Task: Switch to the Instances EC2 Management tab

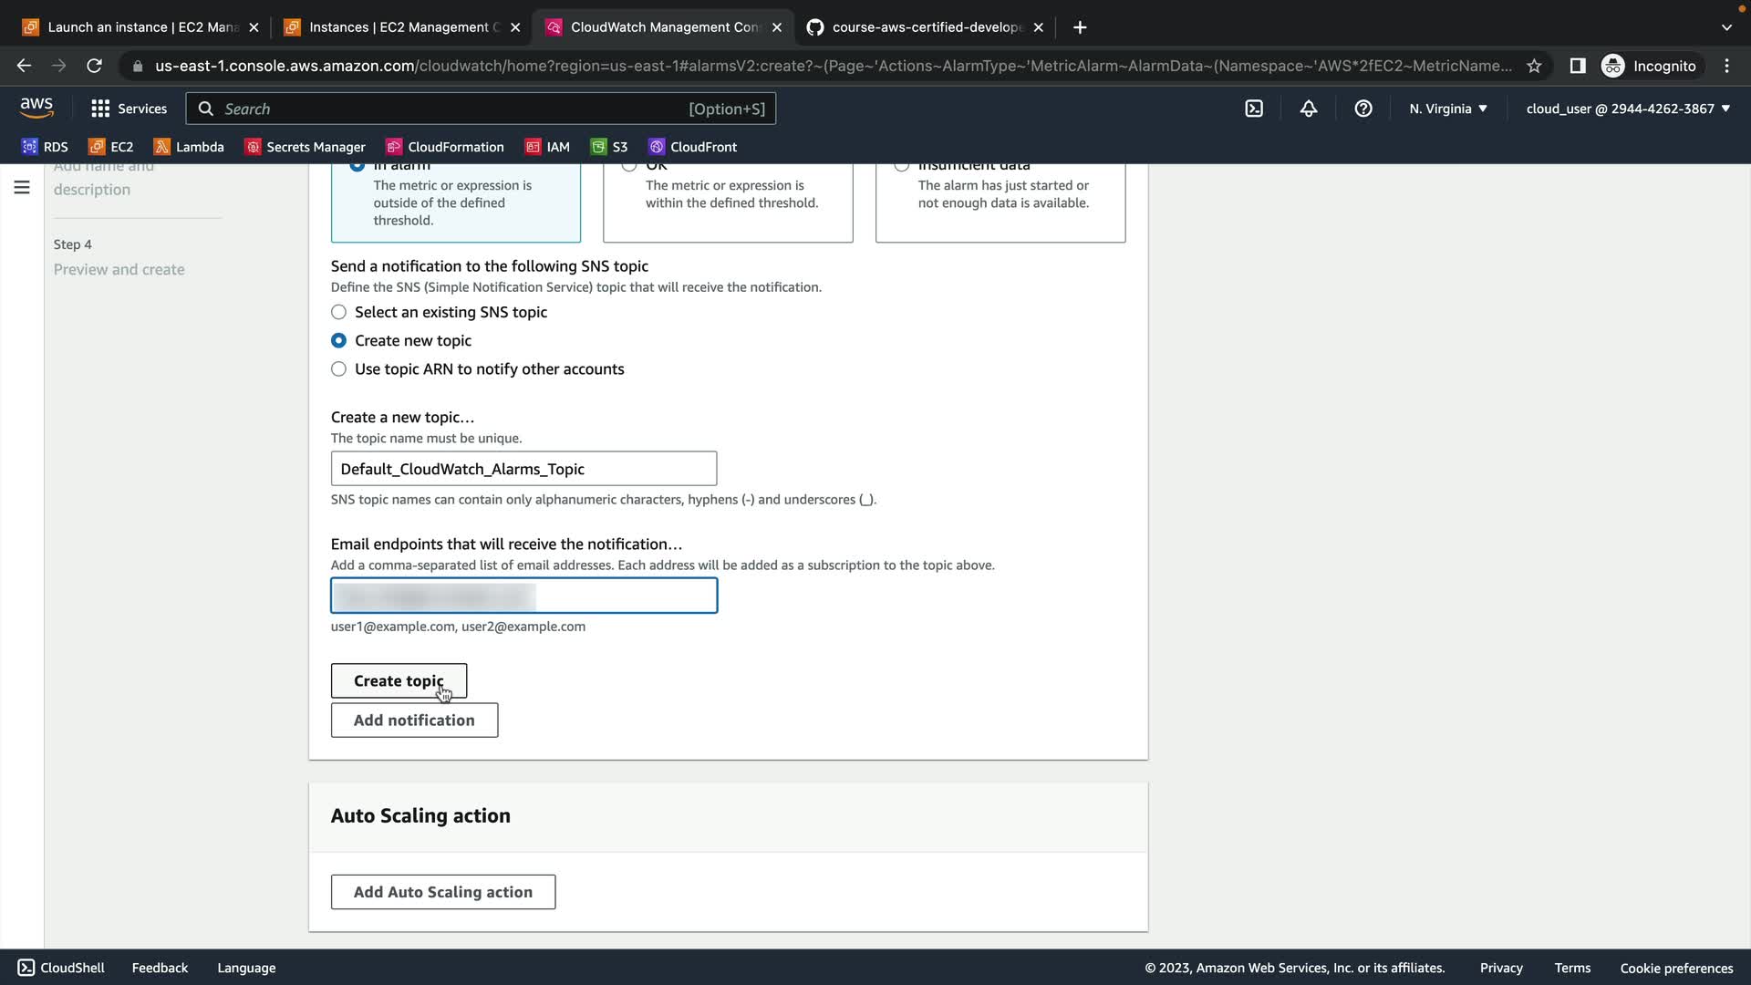Action: pos(402,27)
